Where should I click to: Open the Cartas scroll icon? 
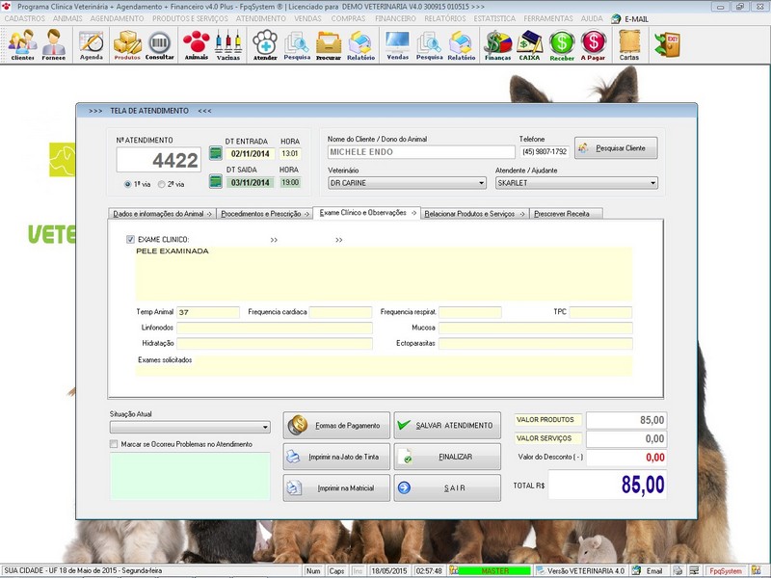click(x=629, y=45)
